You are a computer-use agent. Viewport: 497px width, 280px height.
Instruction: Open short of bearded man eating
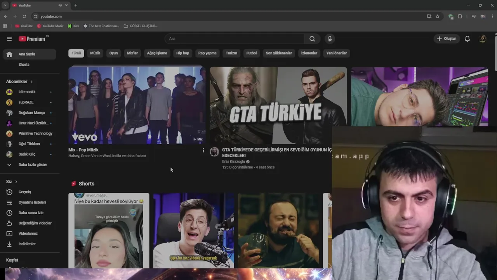click(x=278, y=230)
